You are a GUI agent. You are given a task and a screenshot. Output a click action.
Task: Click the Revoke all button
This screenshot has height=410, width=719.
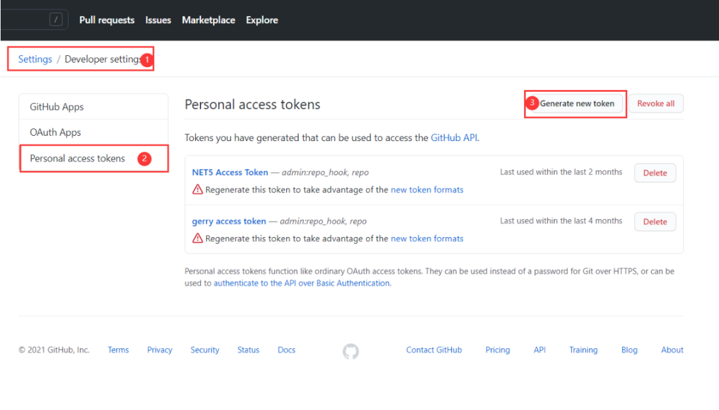pos(656,104)
